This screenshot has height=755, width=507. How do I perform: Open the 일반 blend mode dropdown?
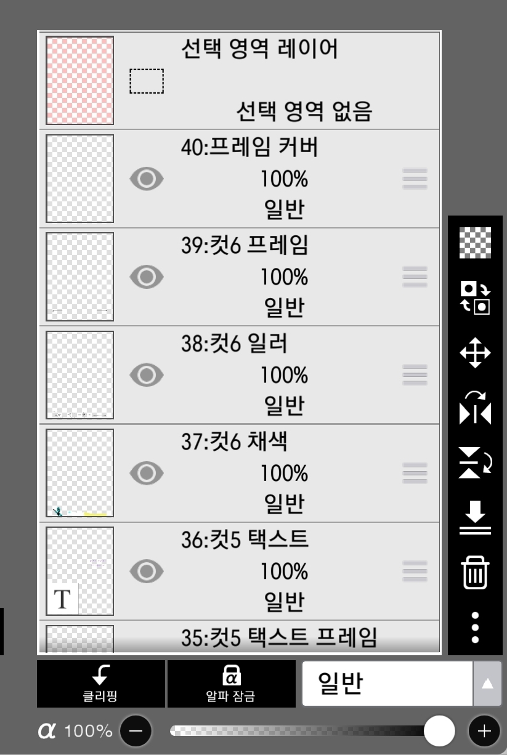[x=387, y=684]
